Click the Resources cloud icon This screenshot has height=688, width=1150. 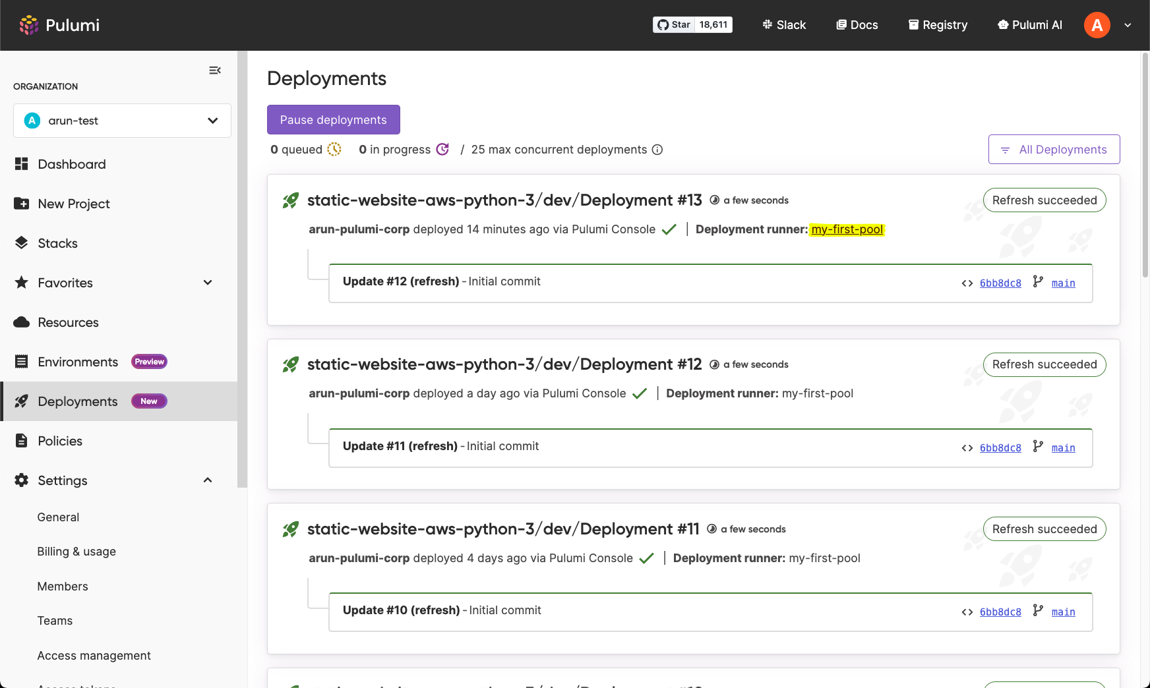[21, 322]
